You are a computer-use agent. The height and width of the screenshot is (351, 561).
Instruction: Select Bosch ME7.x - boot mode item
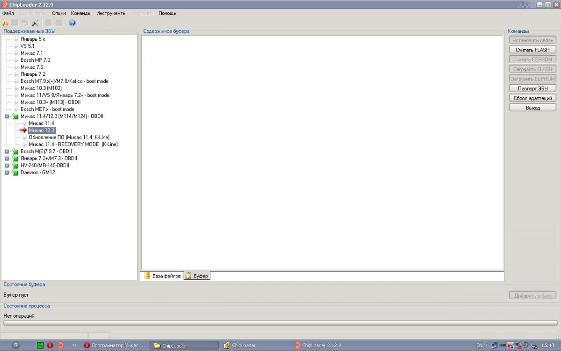tap(47, 109)
